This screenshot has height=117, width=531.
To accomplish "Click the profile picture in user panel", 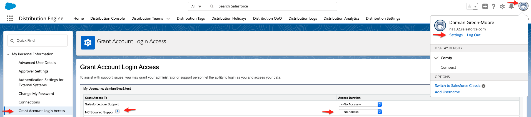I will 440,25.
